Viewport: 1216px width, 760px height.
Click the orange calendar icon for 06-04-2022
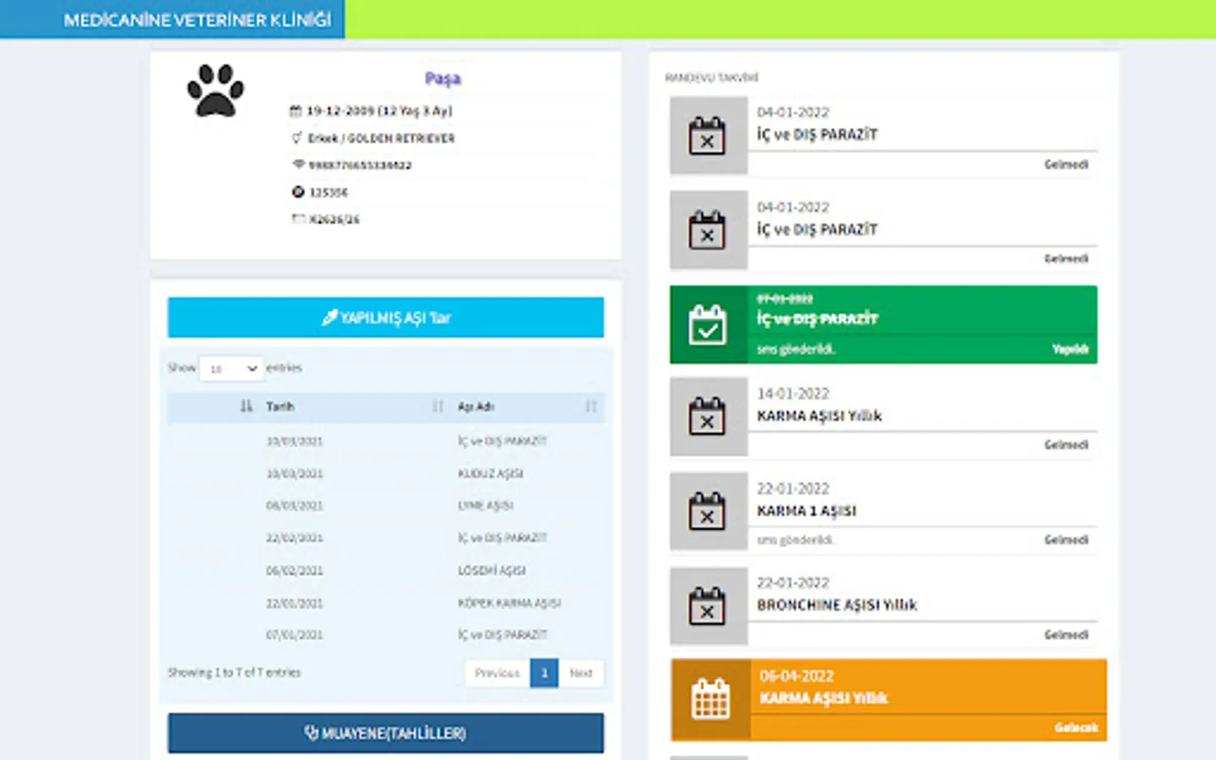click(710, 699)
